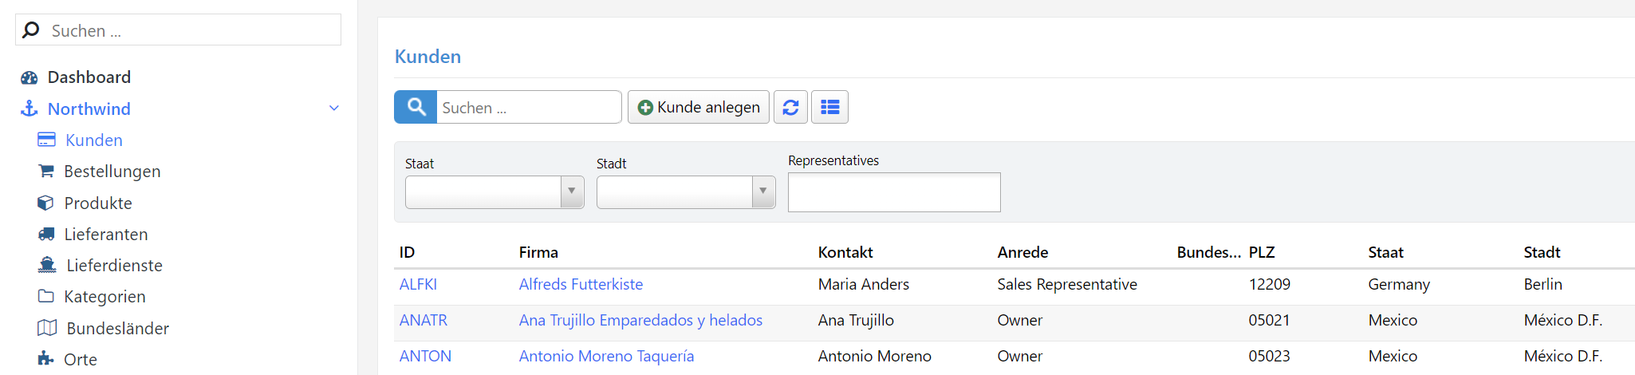Click the Dashboard gauge icon
Image resolution: width=1635 pixels, height=375 pixels.
tap(30, 77)
